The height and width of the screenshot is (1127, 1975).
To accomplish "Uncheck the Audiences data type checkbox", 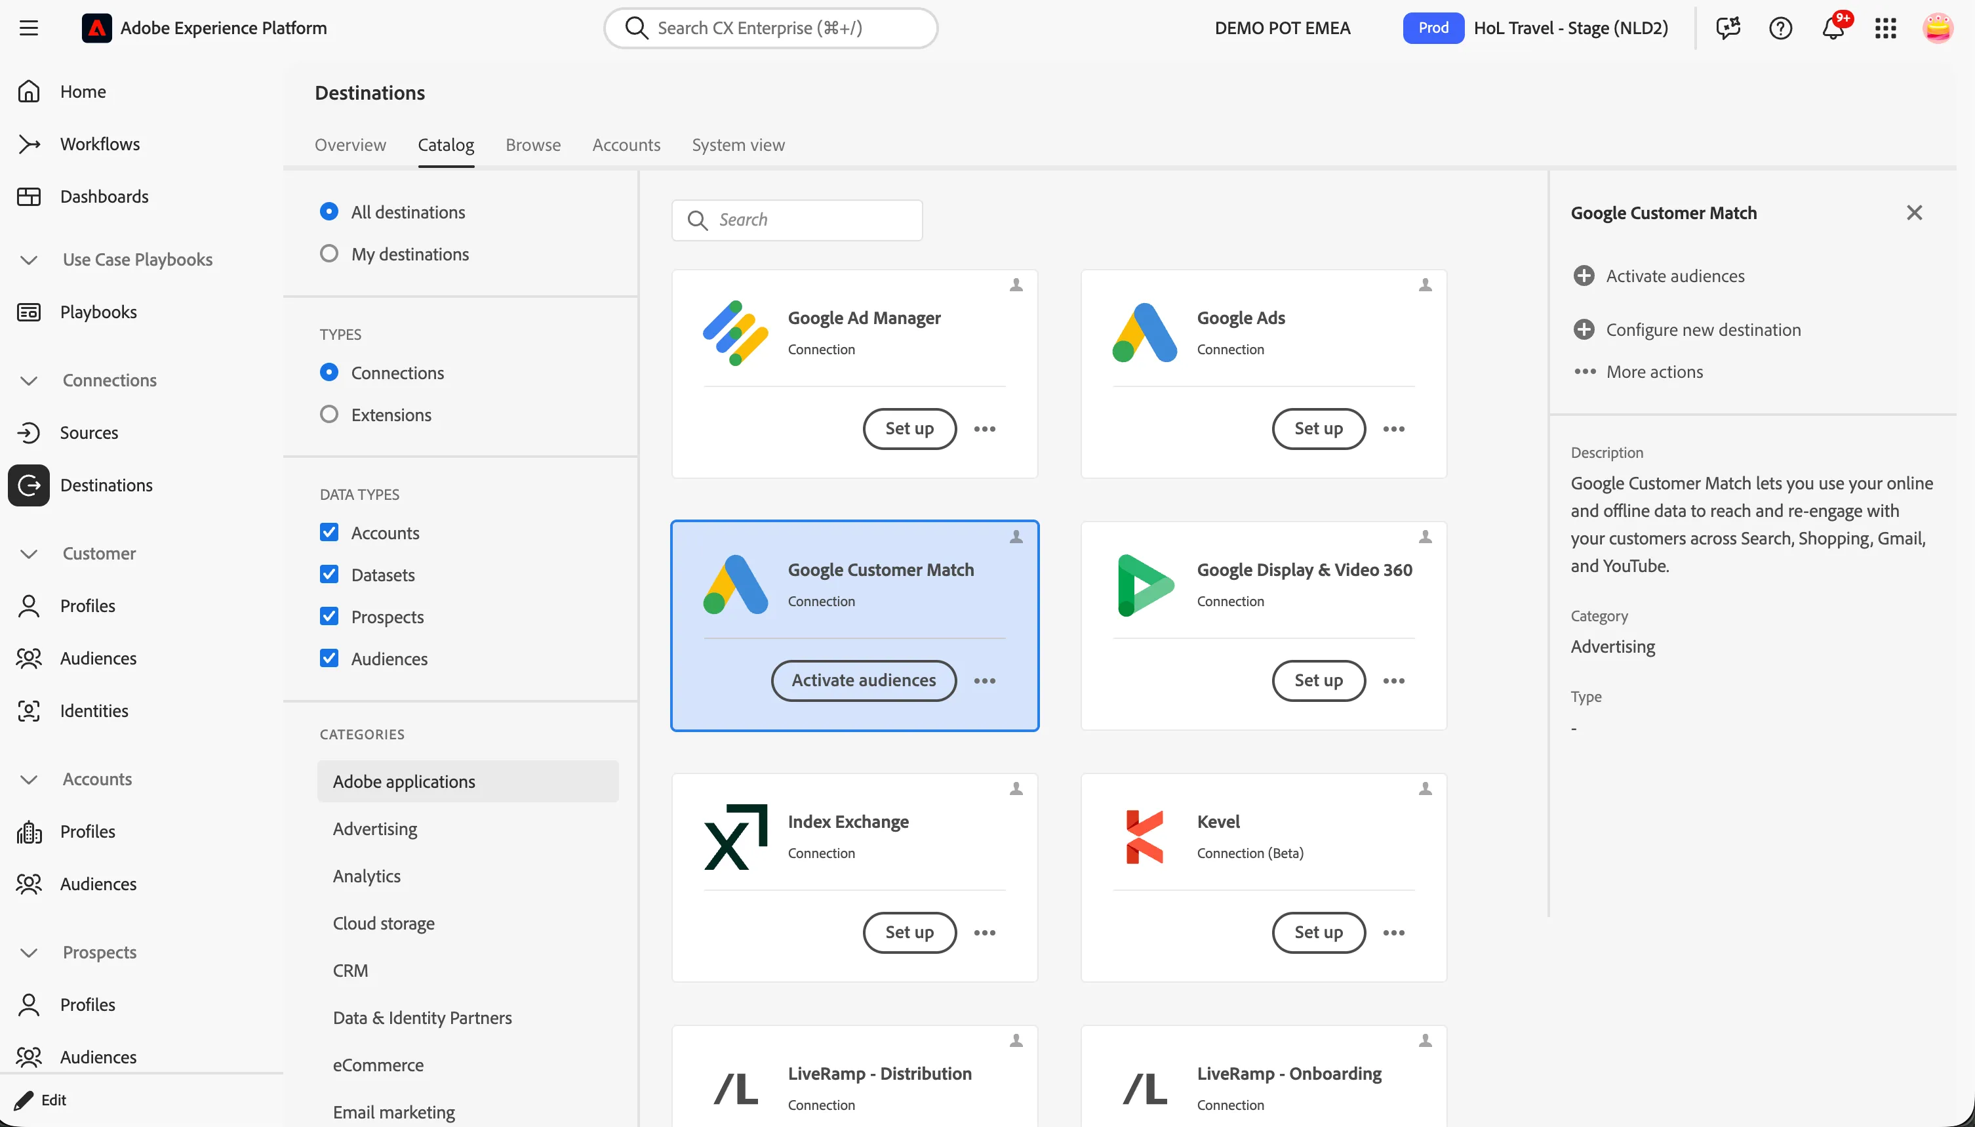I will pyautogui.click(x=329, y=658).
